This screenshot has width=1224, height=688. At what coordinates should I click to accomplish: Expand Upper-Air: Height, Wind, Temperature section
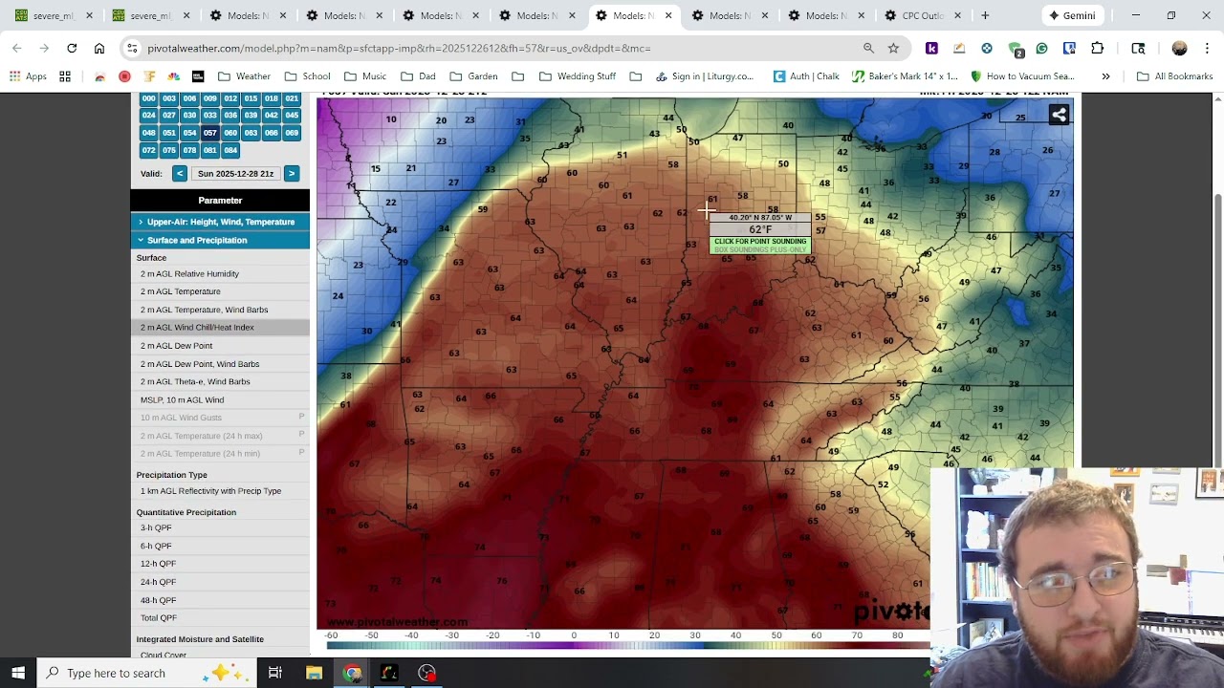click(x=220, y=222)
